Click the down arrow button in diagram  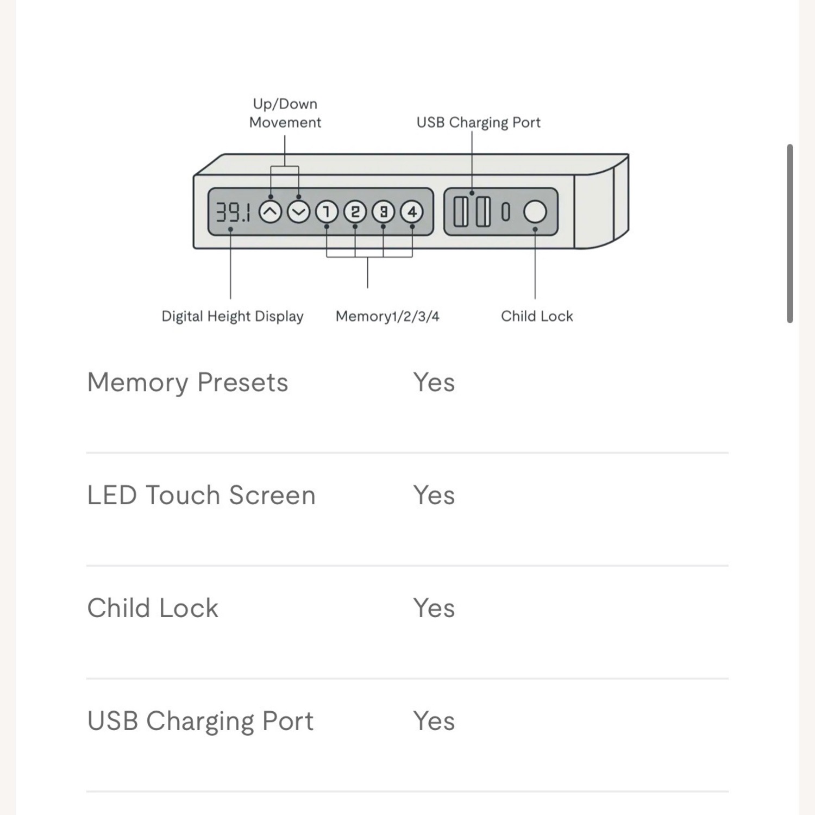[x=298, y=212]
